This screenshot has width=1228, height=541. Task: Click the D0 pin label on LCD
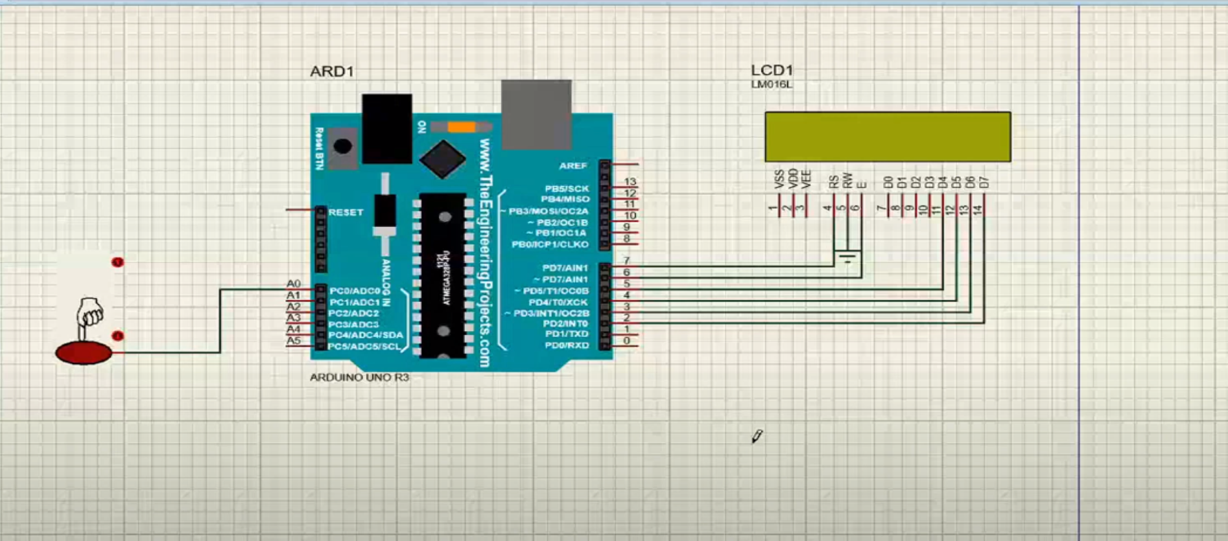coord(888,183)
